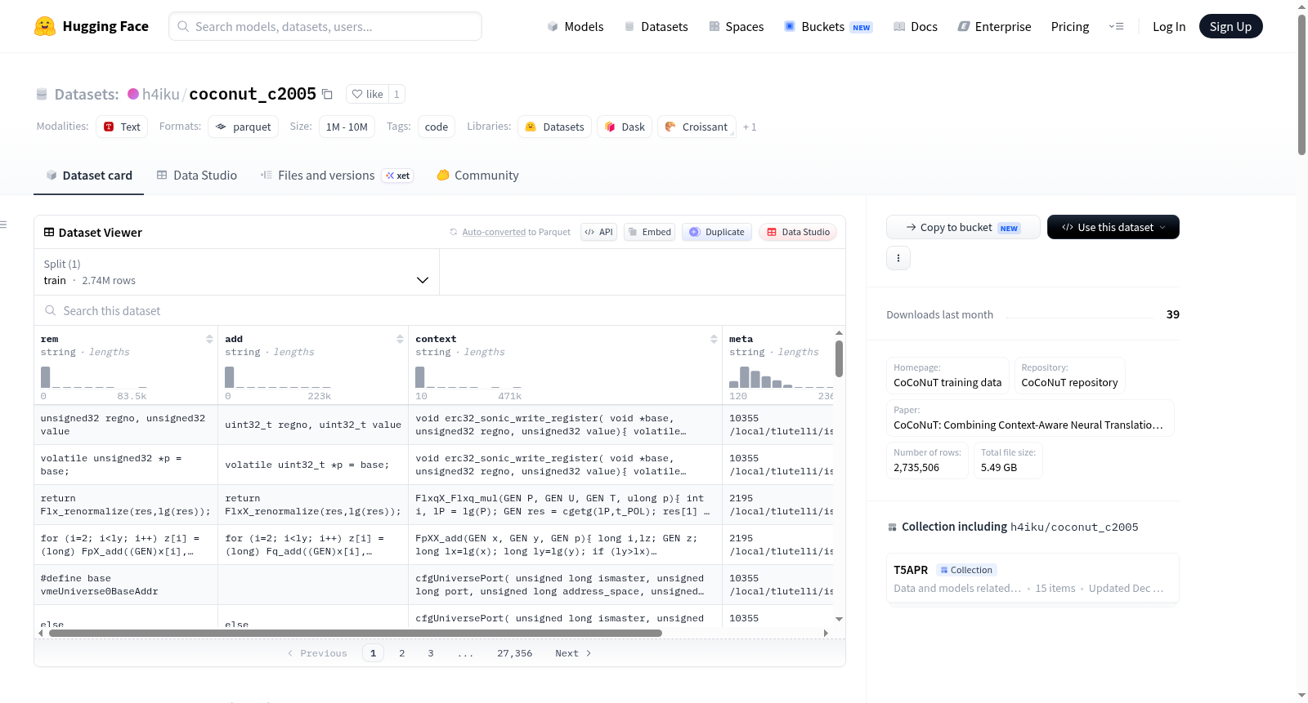Sort the rem column

(x=209, y=339)
